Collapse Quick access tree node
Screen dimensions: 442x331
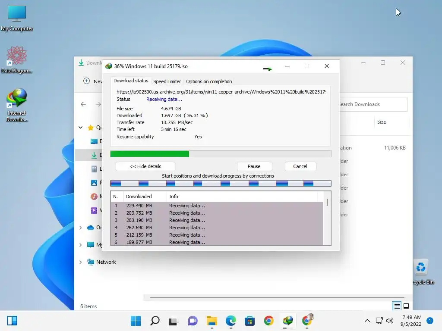(81, 128)
